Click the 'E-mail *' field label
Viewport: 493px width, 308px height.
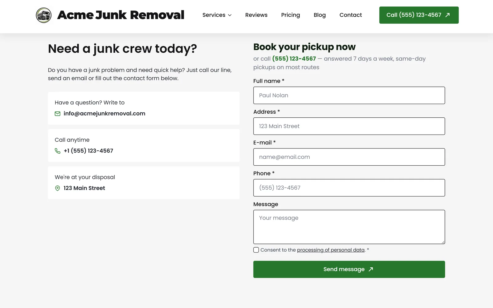(264, 143)
